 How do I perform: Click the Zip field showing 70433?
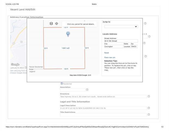click(134, 47)
